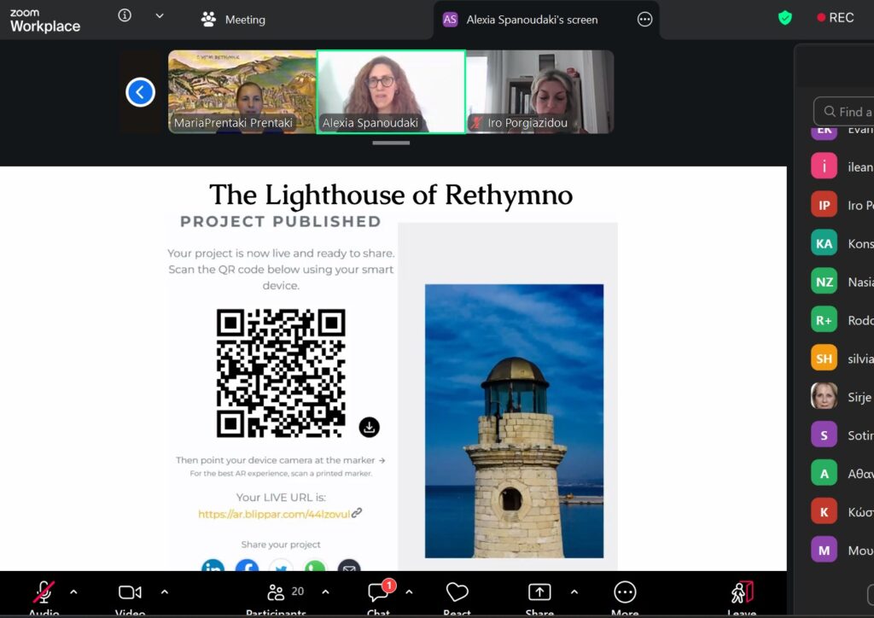Viewport: 874px width, 618px height.
Task: Open meeting info icon
Action: pyautogui.click(x=125, y=15)
